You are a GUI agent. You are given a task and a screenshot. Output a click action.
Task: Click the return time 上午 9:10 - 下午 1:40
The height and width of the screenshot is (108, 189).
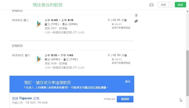click(x=59, y=55)
